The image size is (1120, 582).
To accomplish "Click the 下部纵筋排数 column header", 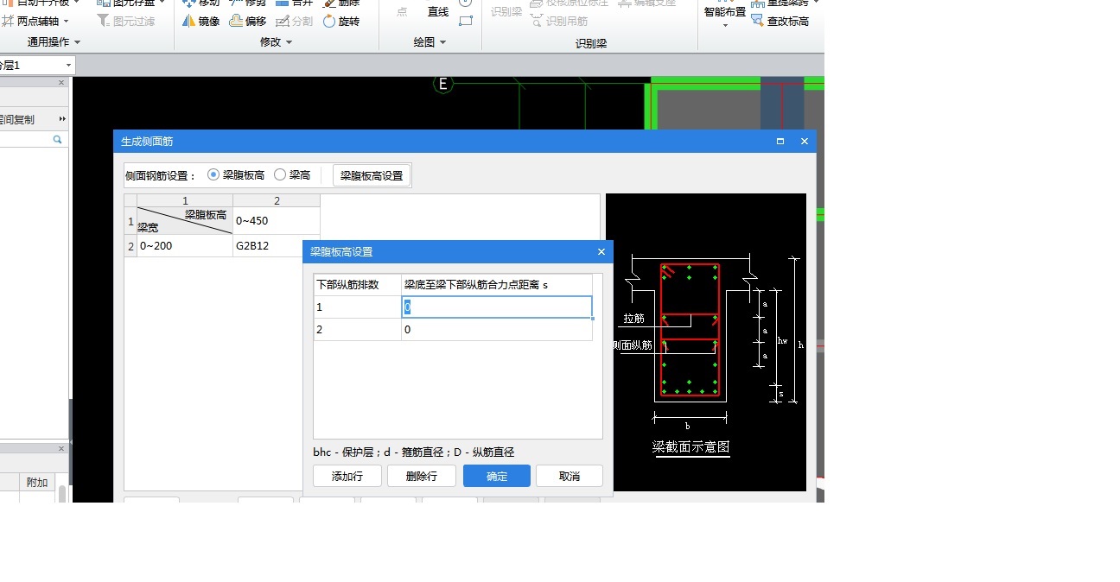I will coord(358,285).
